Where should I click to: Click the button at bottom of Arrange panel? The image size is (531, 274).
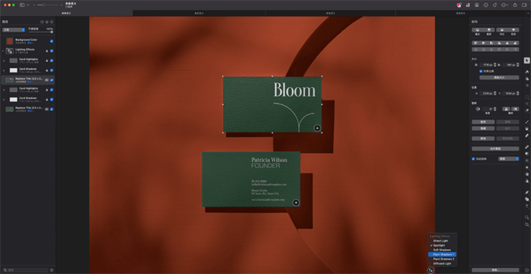495,270
